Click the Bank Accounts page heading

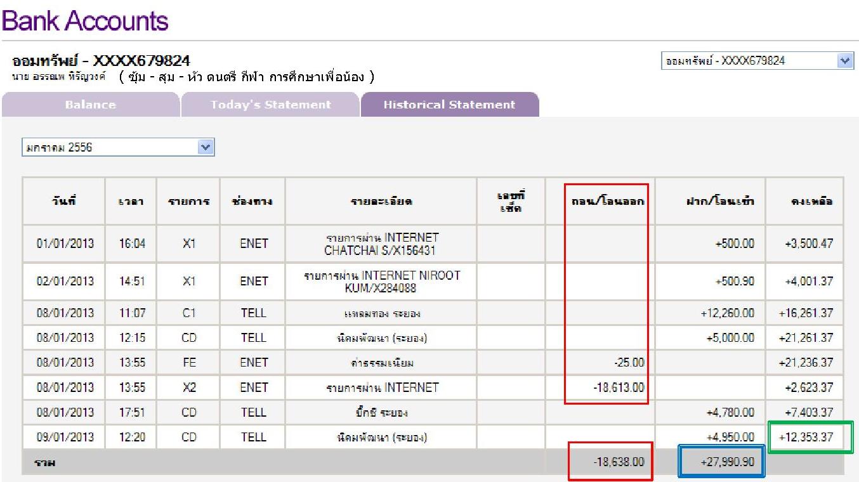(x=85, y=21)
